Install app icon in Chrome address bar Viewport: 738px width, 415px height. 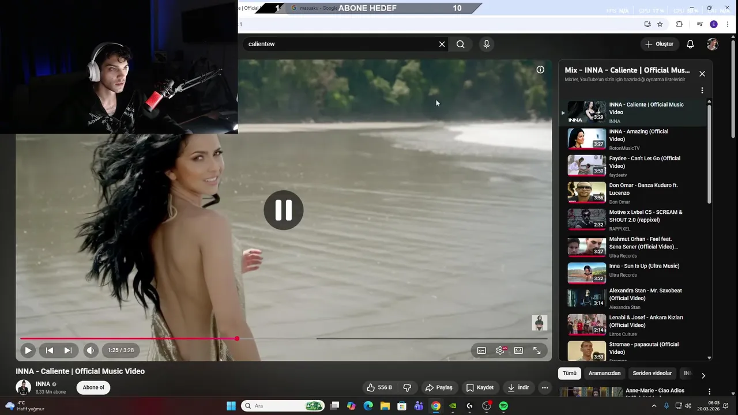(x=647, y=24)
